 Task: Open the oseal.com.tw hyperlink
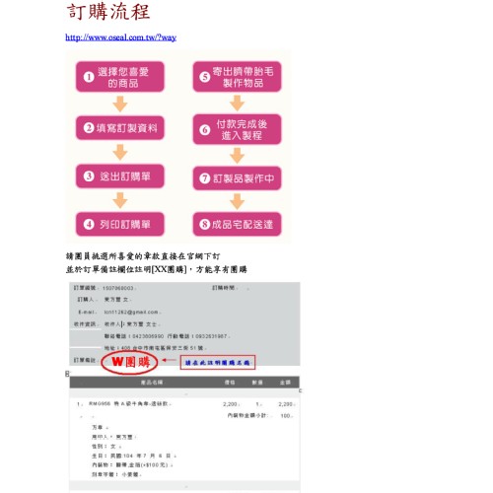(x=120, y=37)
